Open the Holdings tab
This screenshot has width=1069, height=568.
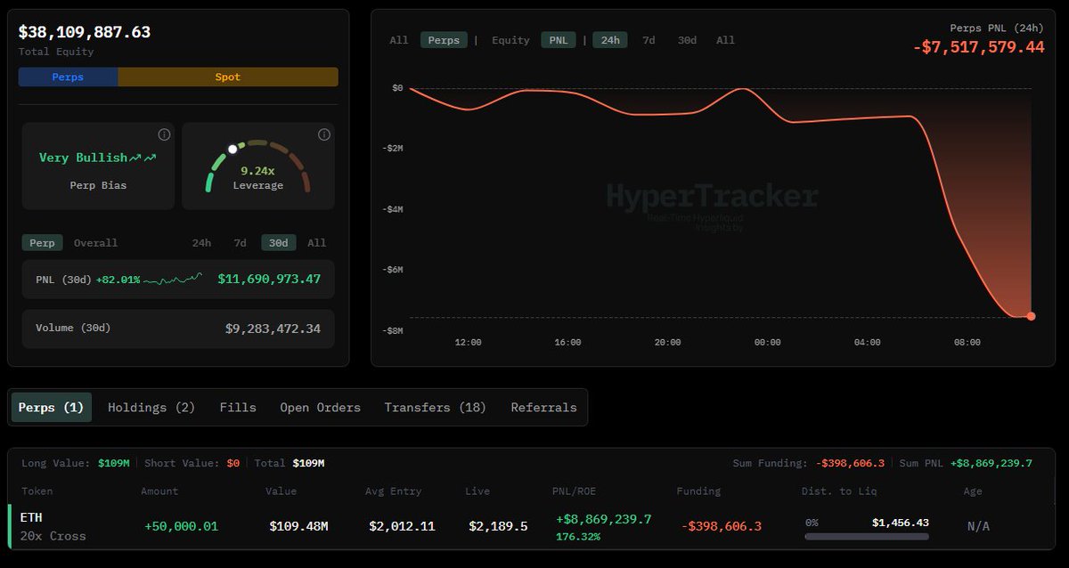point(151,407)
